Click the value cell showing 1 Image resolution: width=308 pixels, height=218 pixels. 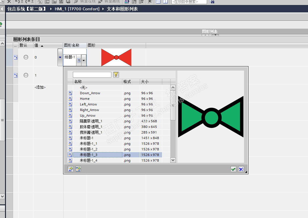(48, 75)
